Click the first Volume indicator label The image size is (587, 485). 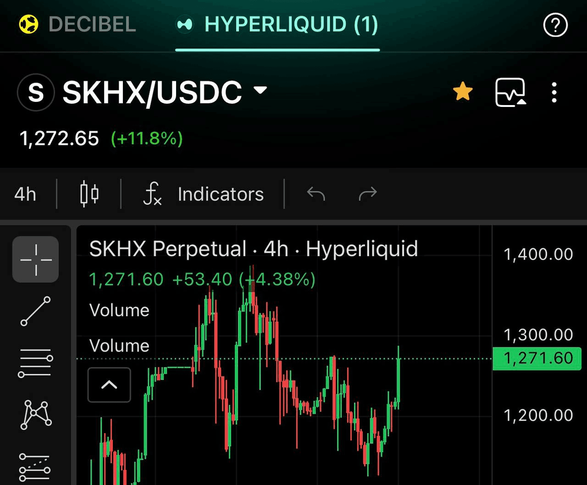(119, 310)
